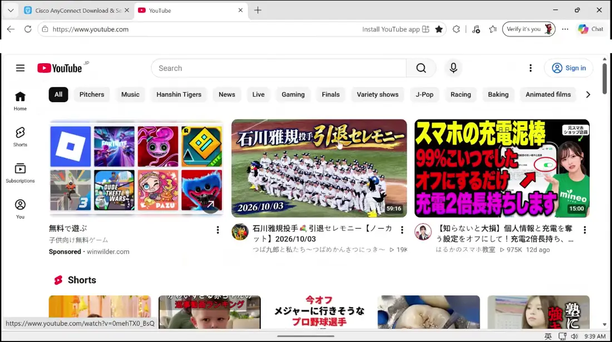Image resolution: width=612 pixels, height=342 pixels.
Task: Open video title 石川雅規投手 引退セレモニー
Action: [322, 234]
